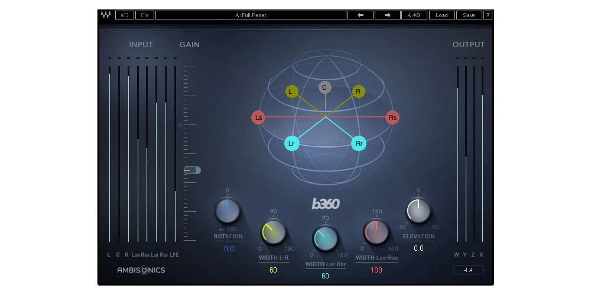
Task: Click the W output meter label
Action: pos(456,255)
